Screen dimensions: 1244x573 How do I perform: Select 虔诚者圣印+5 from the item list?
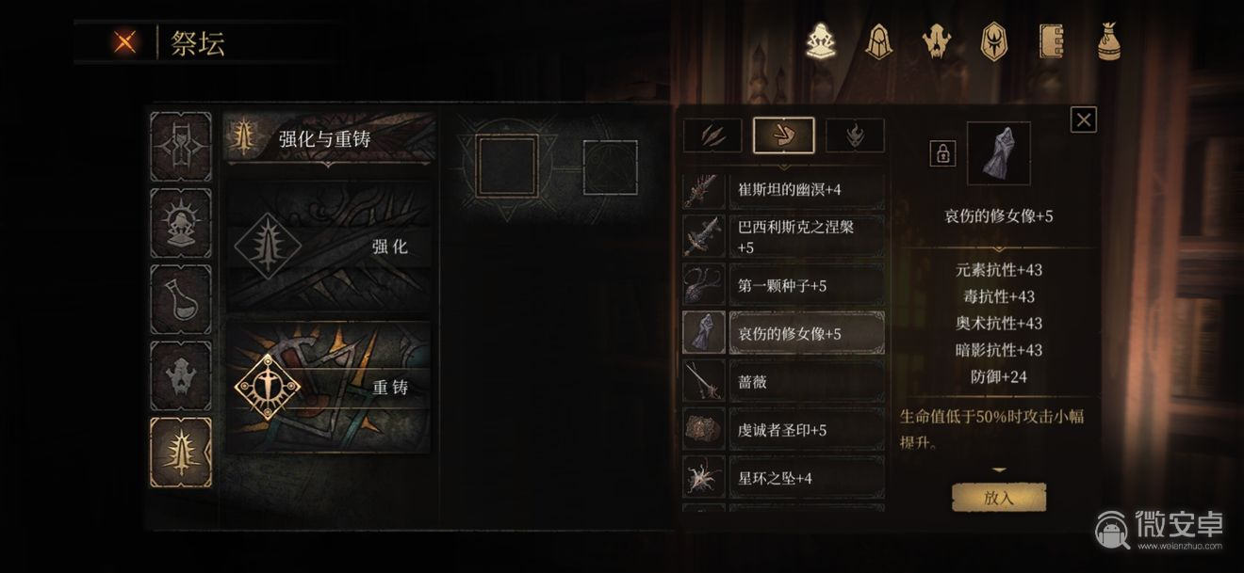click(x=784, y=430)
